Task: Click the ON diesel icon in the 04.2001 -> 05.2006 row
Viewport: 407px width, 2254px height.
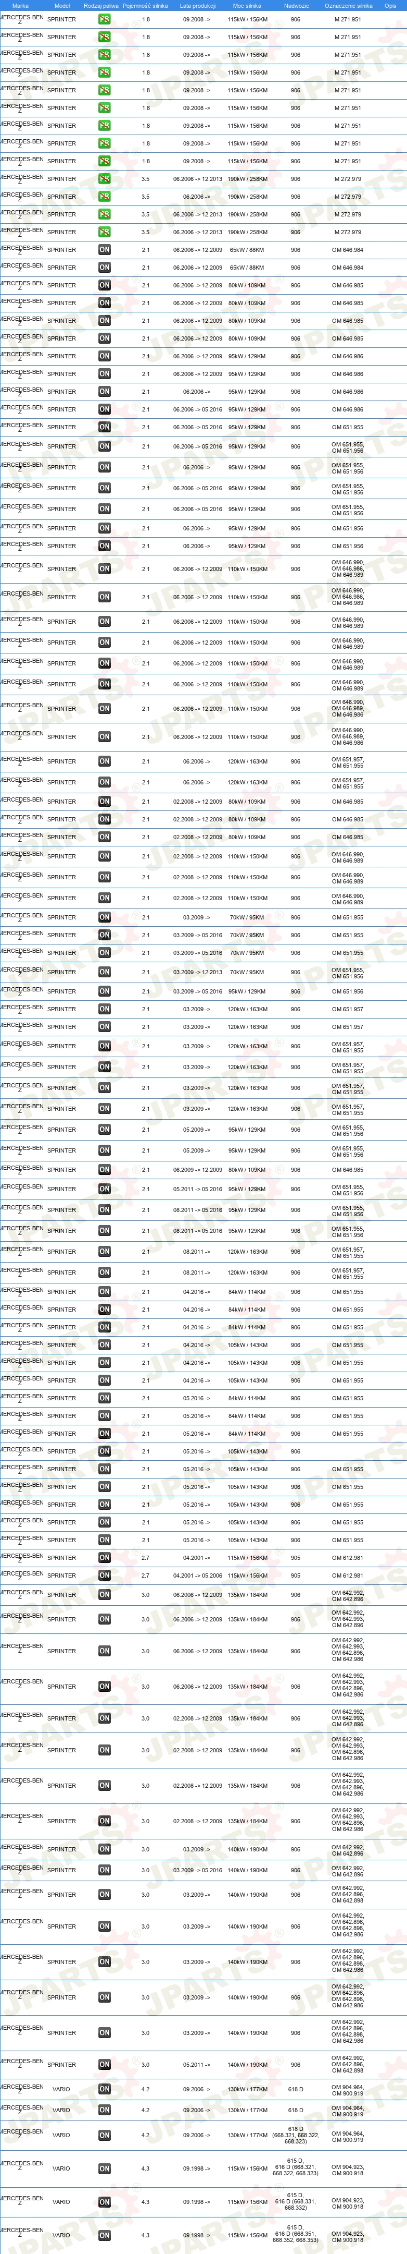Action: click(x=104, y=1575)
